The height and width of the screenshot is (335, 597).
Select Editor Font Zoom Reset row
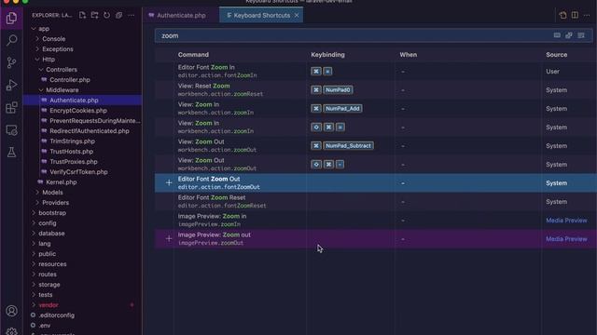point(375,201)
